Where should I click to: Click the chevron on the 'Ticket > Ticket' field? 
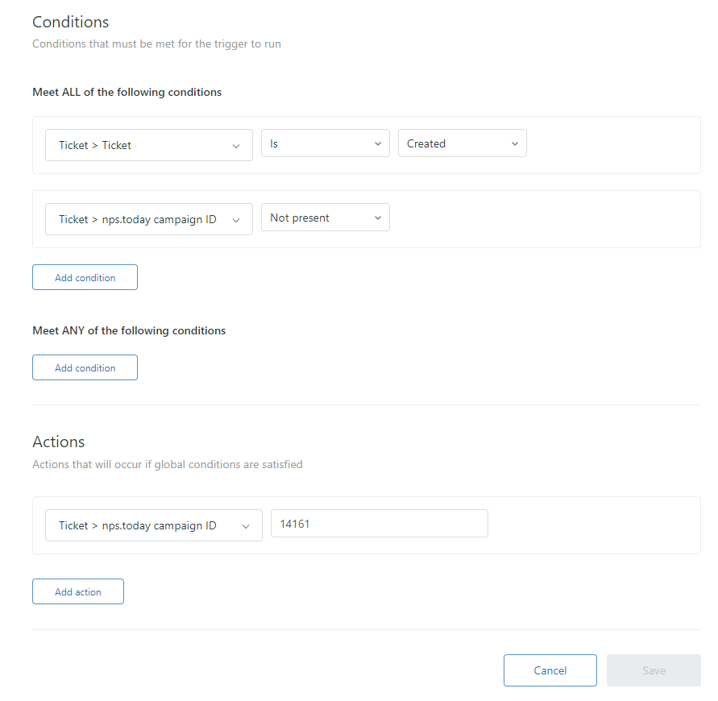coord(236,146)
